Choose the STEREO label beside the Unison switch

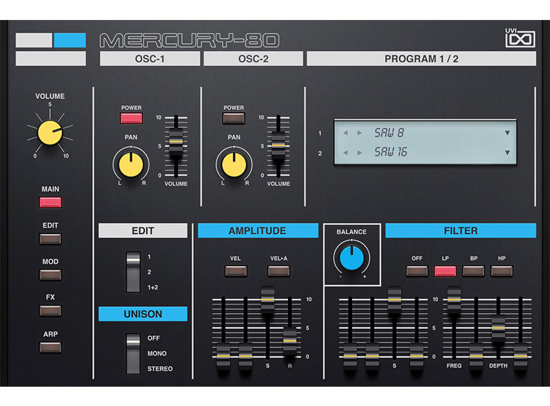pos(160,369)
